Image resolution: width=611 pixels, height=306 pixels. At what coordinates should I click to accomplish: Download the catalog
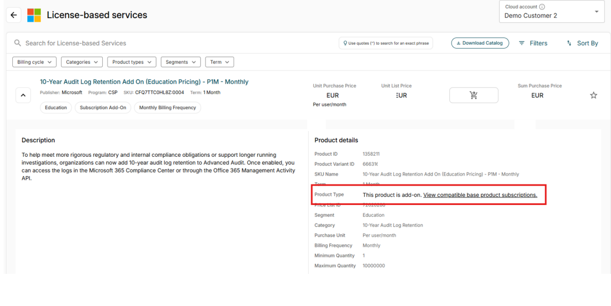click(x=480, y=43)
